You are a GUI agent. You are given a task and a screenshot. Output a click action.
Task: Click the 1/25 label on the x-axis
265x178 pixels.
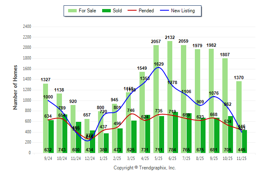[x=103, y=158]
